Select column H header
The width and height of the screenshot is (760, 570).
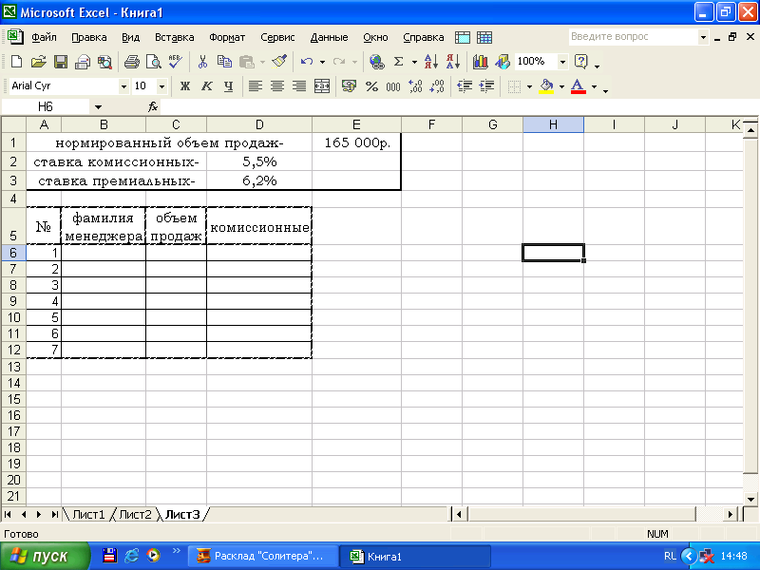(553, 124)
